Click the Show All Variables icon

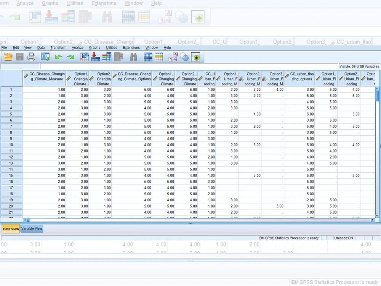pos(195,57)
